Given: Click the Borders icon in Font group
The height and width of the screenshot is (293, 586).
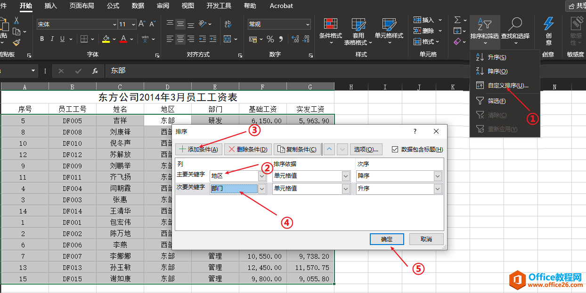Looking at the screenshot, I should coord(83,39).
